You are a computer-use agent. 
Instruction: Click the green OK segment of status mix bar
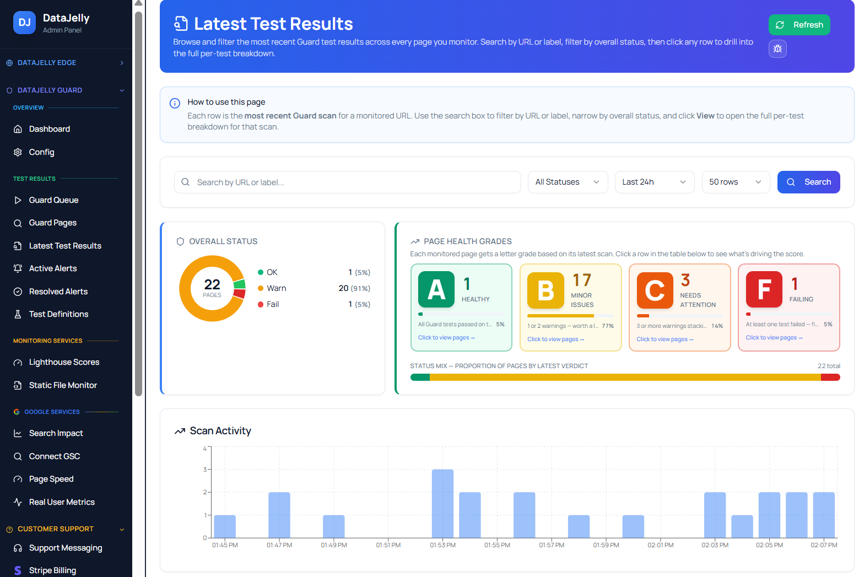(420, 378)
